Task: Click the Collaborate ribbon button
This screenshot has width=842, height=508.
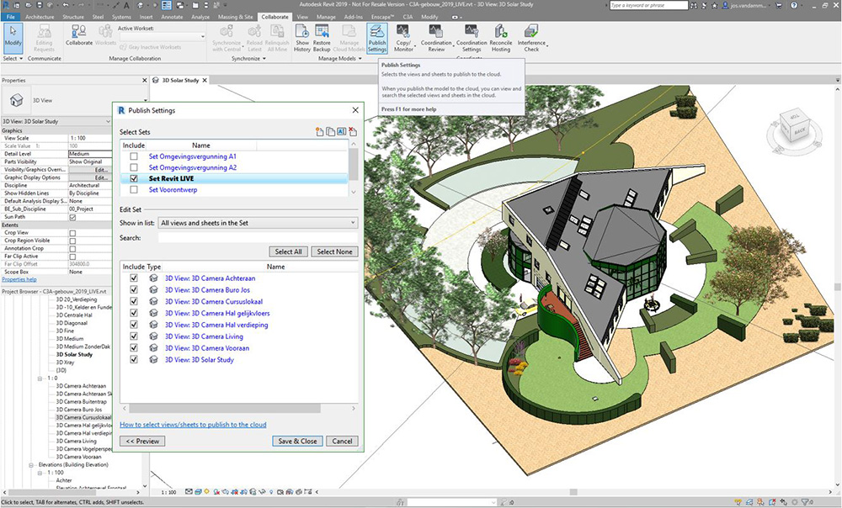Action: click(x=79, y=35)
